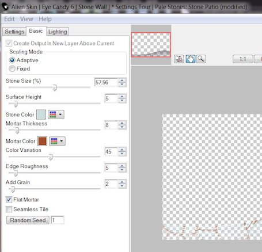Select the Fixed scaling mode
This screenshot has width=262, height=252.
click(12, 68)
